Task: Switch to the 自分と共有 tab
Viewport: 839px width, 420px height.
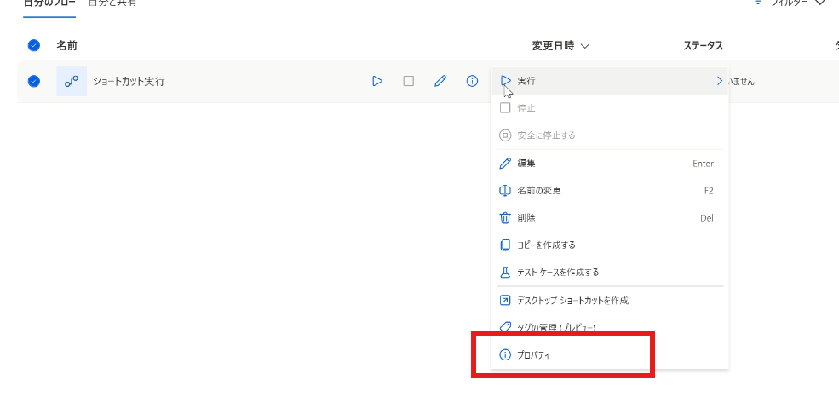Action: [113, 3]
